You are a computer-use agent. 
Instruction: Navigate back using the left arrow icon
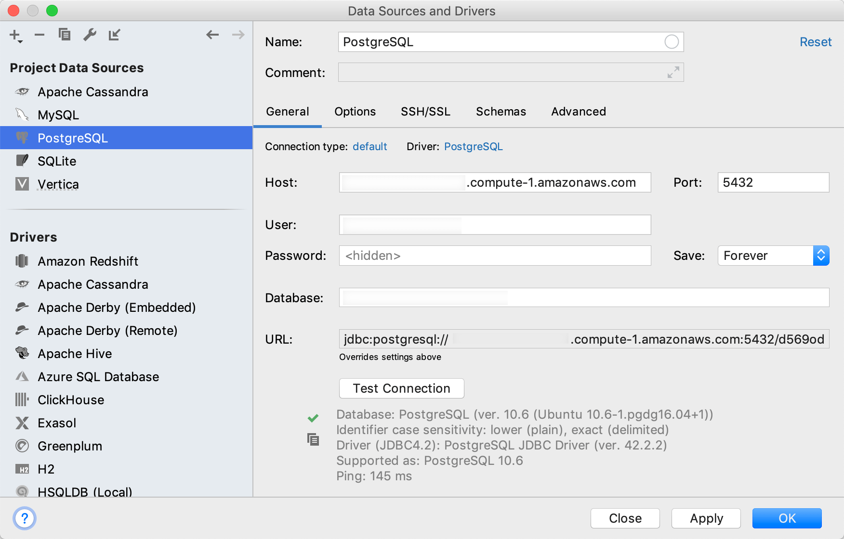point(212,35)
